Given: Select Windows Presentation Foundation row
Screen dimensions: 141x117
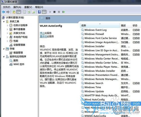Looking at the screenshot, I should [x=111, y=75].
